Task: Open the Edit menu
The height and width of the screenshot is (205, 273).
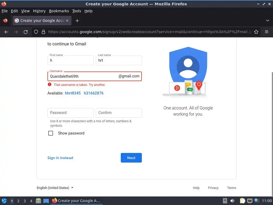Action: pyautogui.click(x=14, y=11)
